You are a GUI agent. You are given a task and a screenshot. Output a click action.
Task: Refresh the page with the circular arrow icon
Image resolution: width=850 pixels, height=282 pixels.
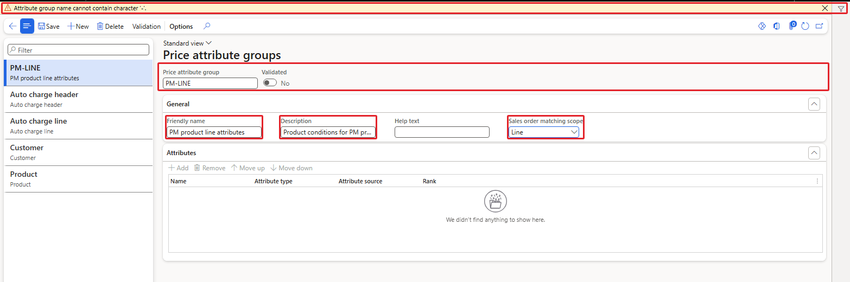click(805, 26)
